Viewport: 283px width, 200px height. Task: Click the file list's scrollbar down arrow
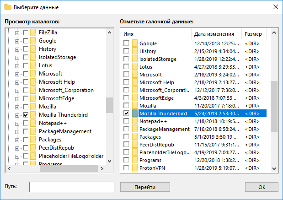pos(274,169)
